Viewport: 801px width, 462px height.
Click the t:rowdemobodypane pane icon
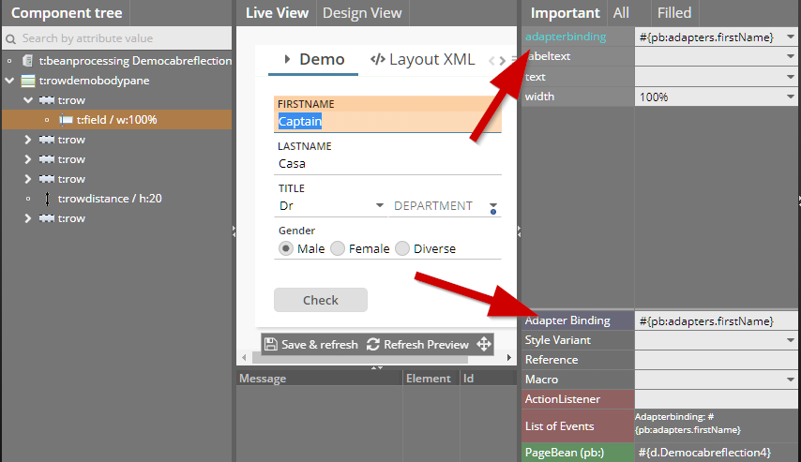[x=28, y=81]
